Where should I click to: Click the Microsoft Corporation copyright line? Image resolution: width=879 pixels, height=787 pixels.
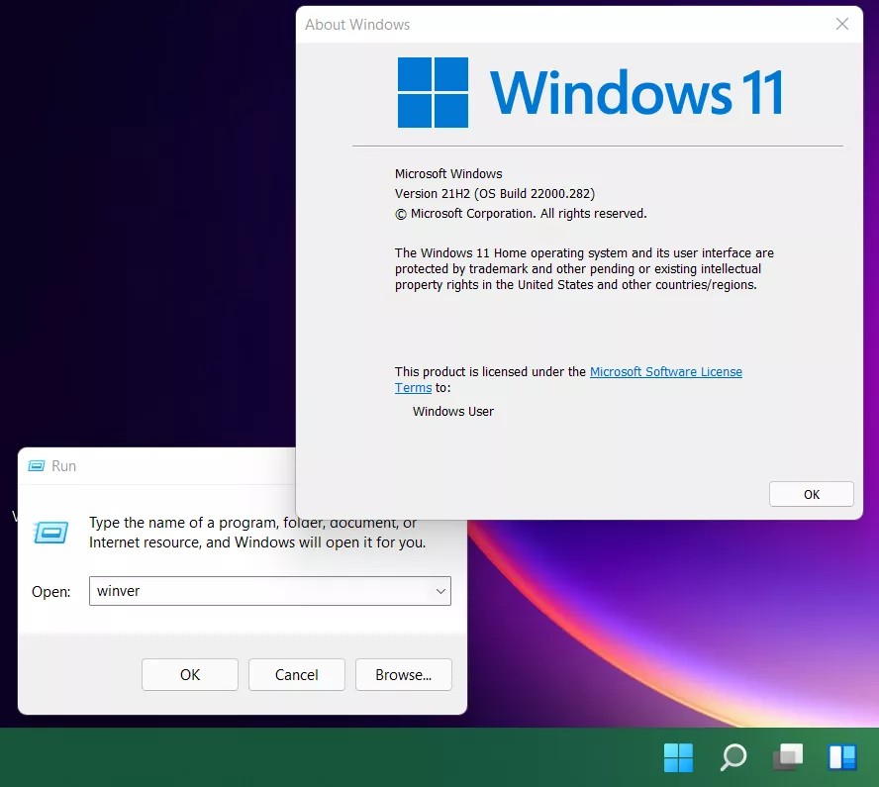tap(521, 214)
